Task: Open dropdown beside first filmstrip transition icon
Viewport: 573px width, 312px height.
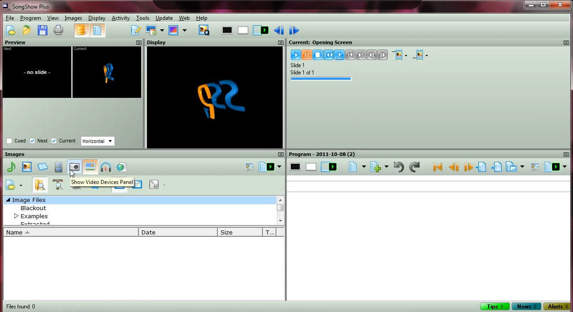Action: click(406, 55)
